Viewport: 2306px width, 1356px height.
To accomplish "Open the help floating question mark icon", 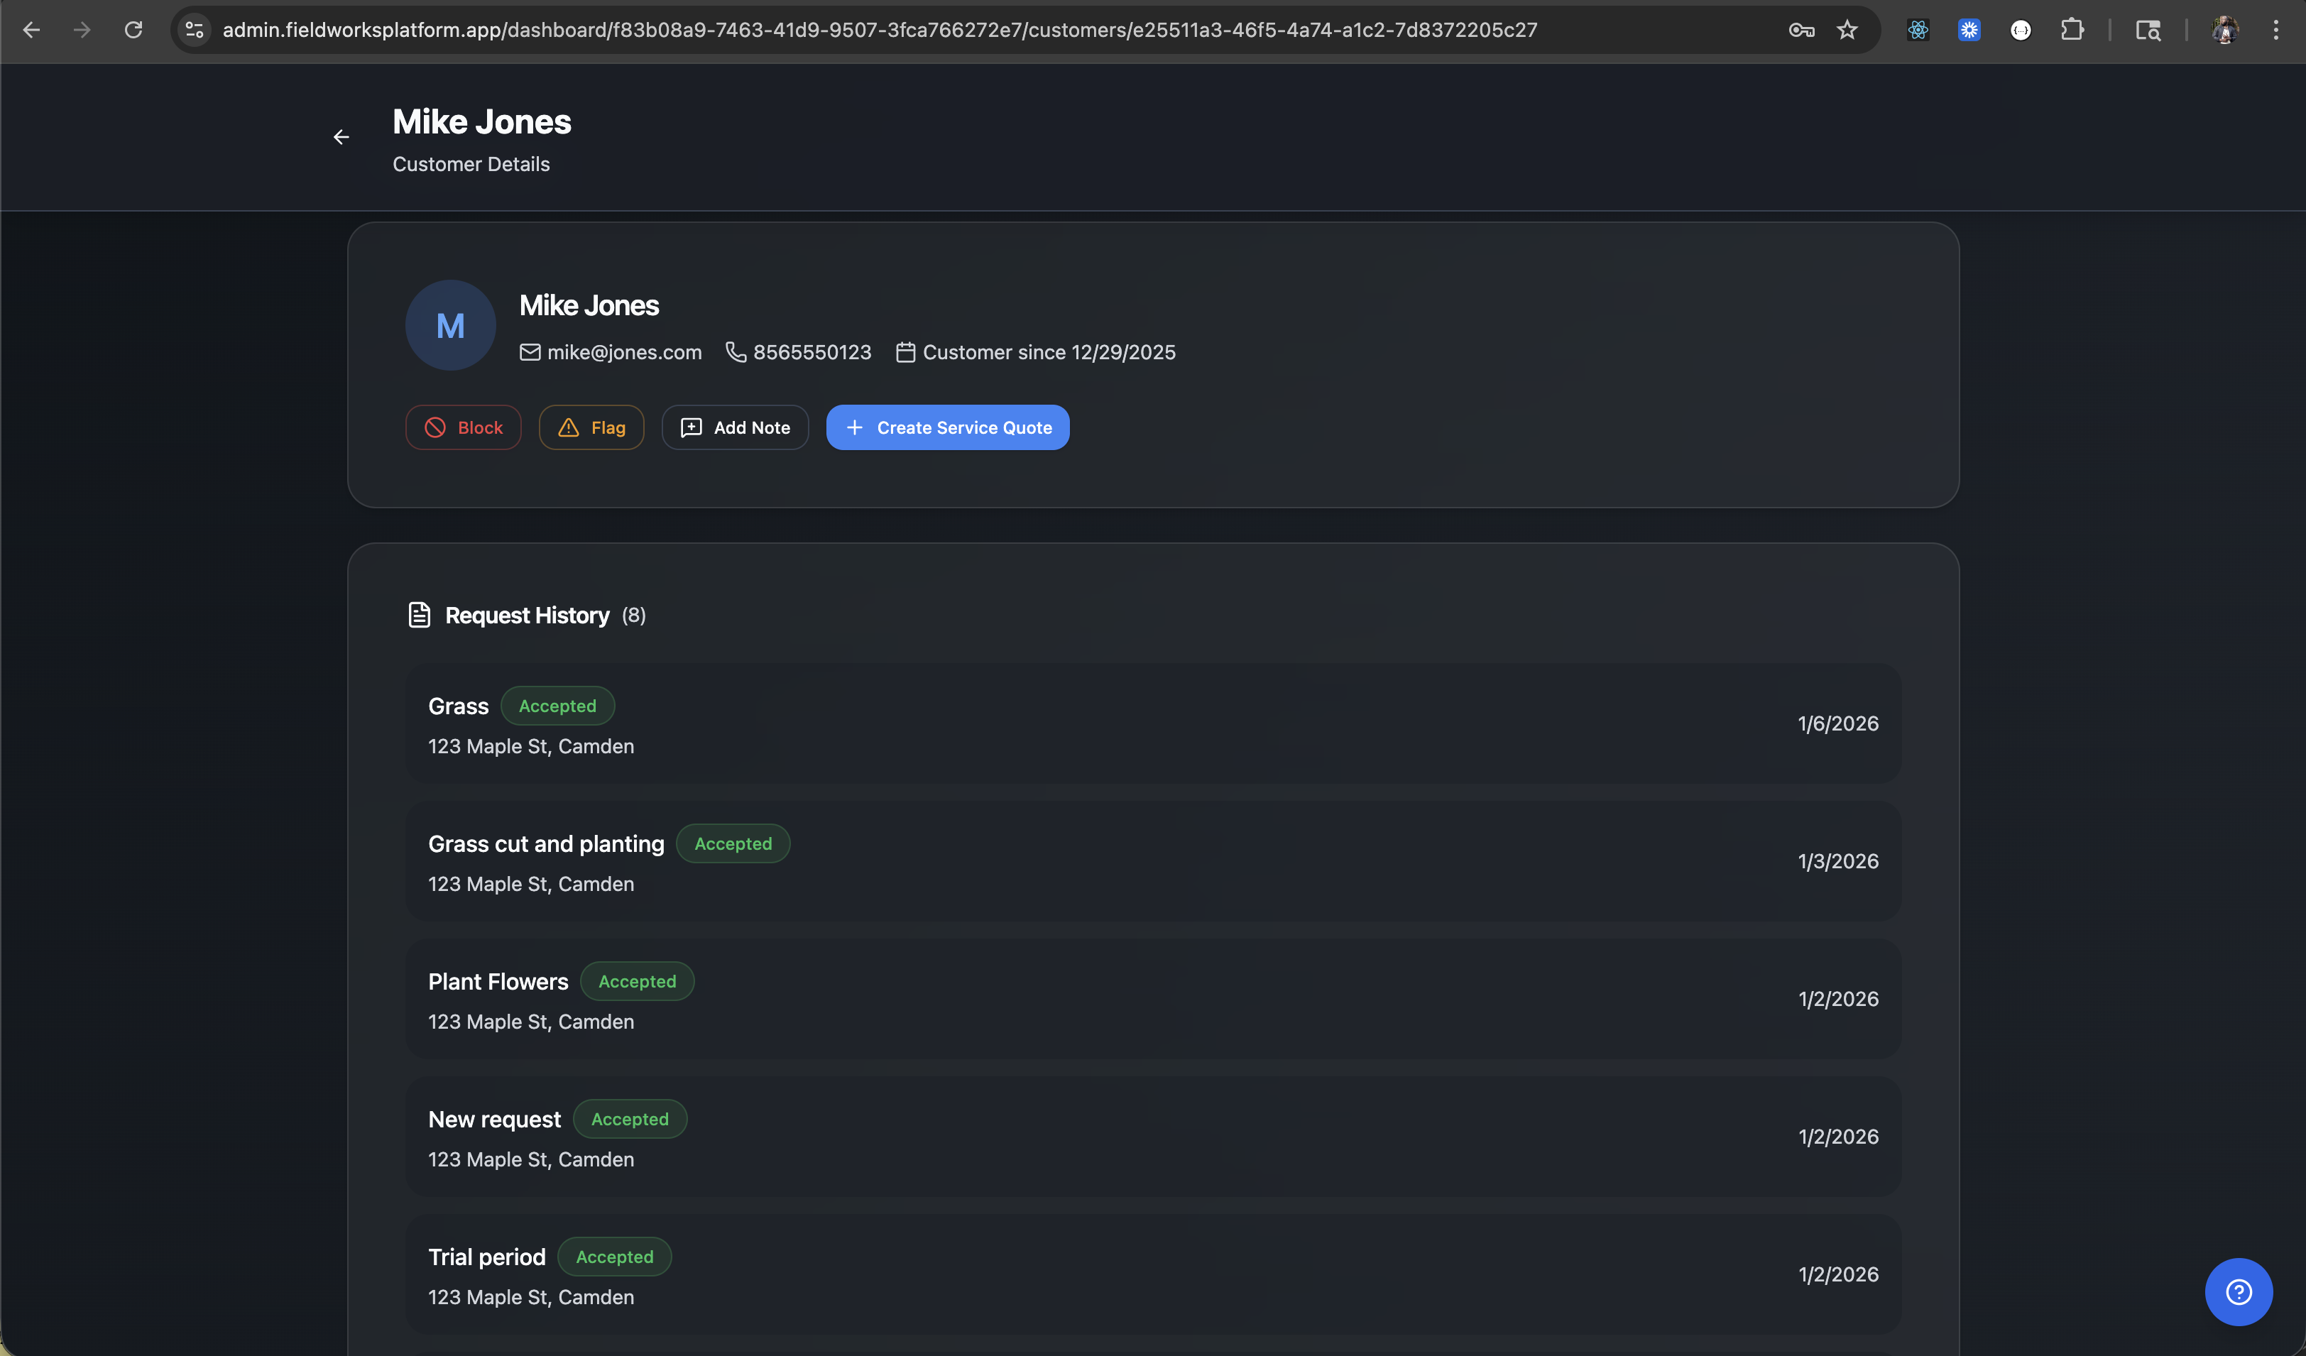I will point(2239,1292).
